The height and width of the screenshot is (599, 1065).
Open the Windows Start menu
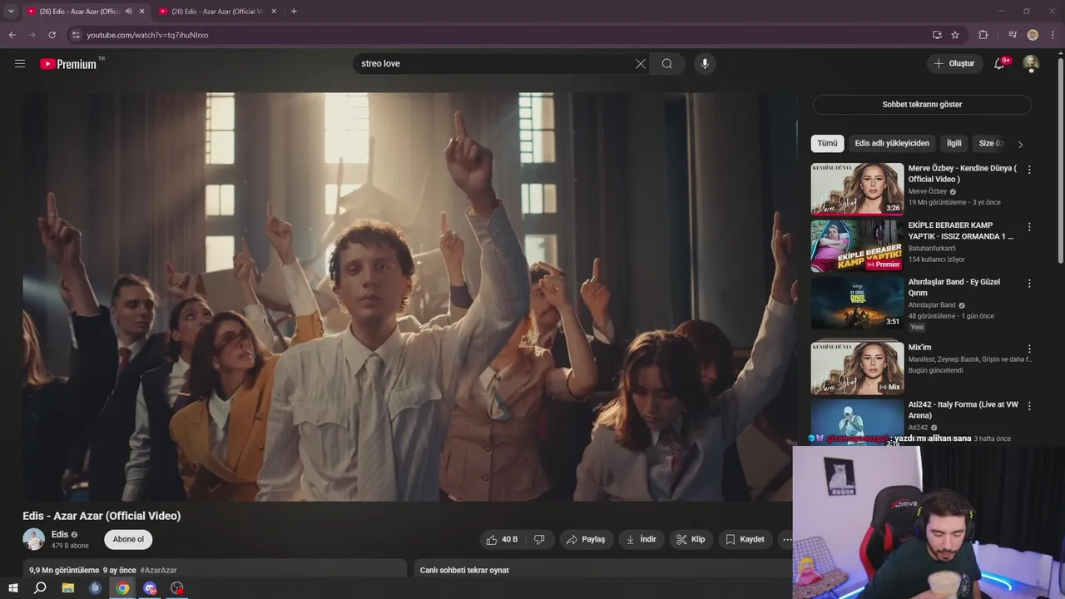pyautogui.click(x=12, y=588)
